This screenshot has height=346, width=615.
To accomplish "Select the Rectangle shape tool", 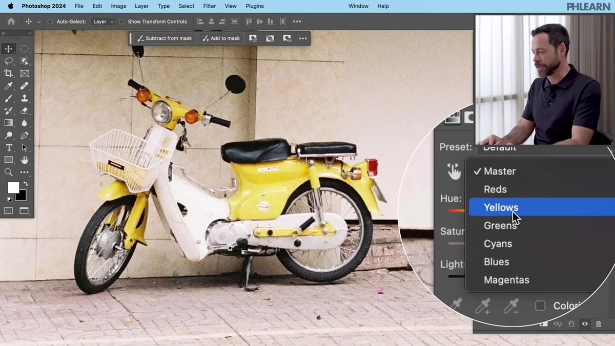I will tap(9, 160).
